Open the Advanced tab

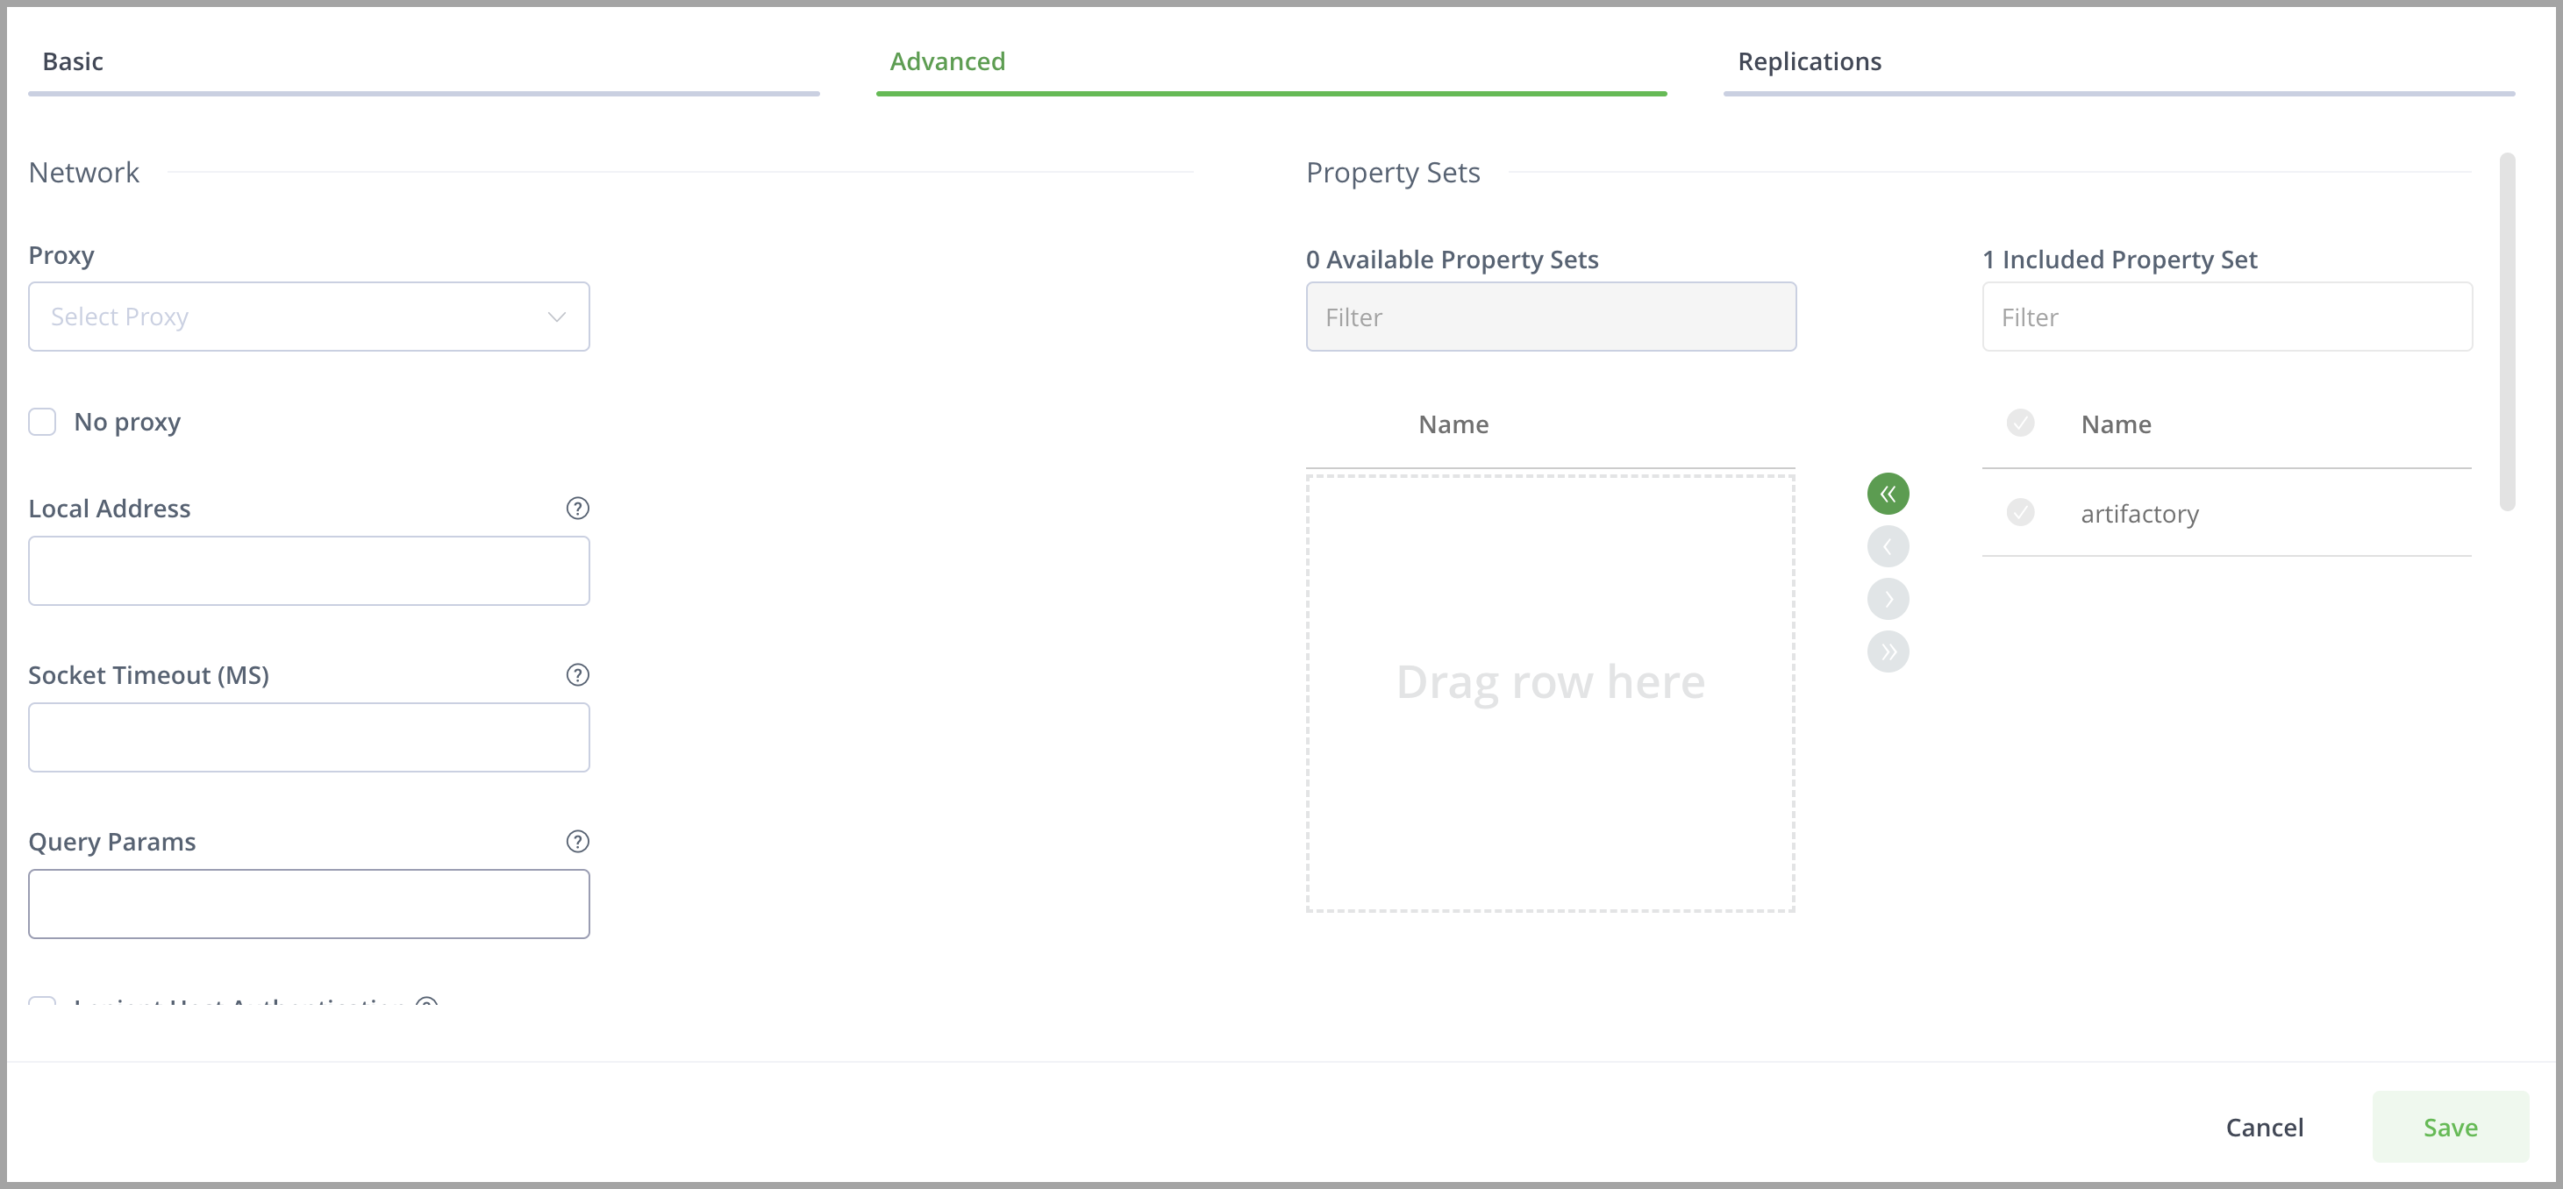coord(946,61)
